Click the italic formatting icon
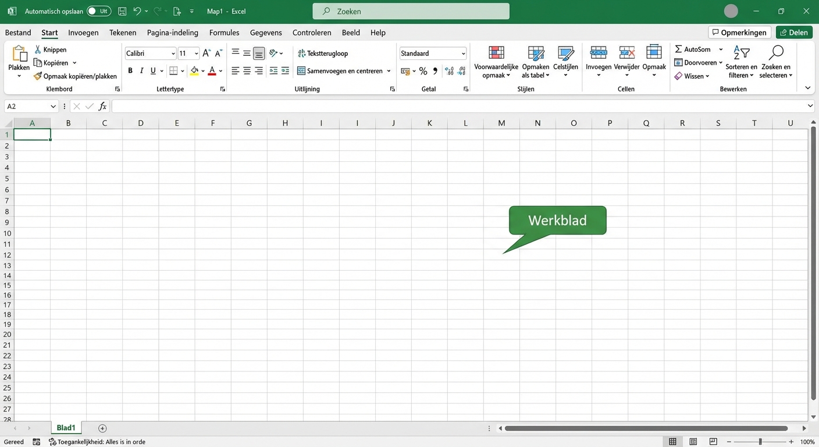Screen dimensions: 819x447 click(x=141, y=70)
